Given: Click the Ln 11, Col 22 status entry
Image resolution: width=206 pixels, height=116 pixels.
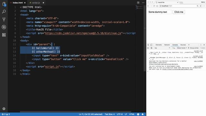Looking at the screenshot, I should [91, 114].
